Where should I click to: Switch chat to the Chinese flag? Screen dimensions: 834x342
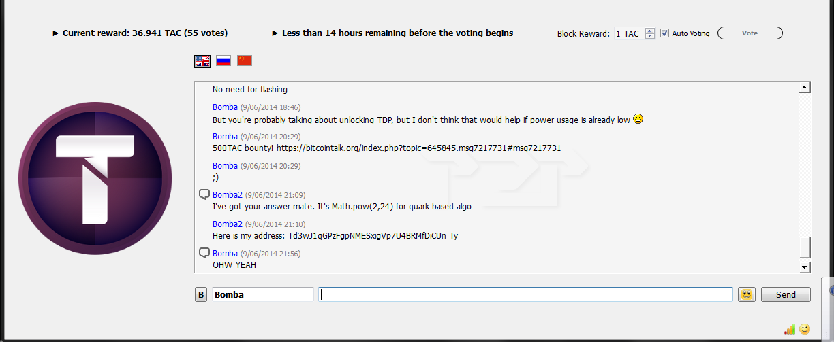pos(245,61)
